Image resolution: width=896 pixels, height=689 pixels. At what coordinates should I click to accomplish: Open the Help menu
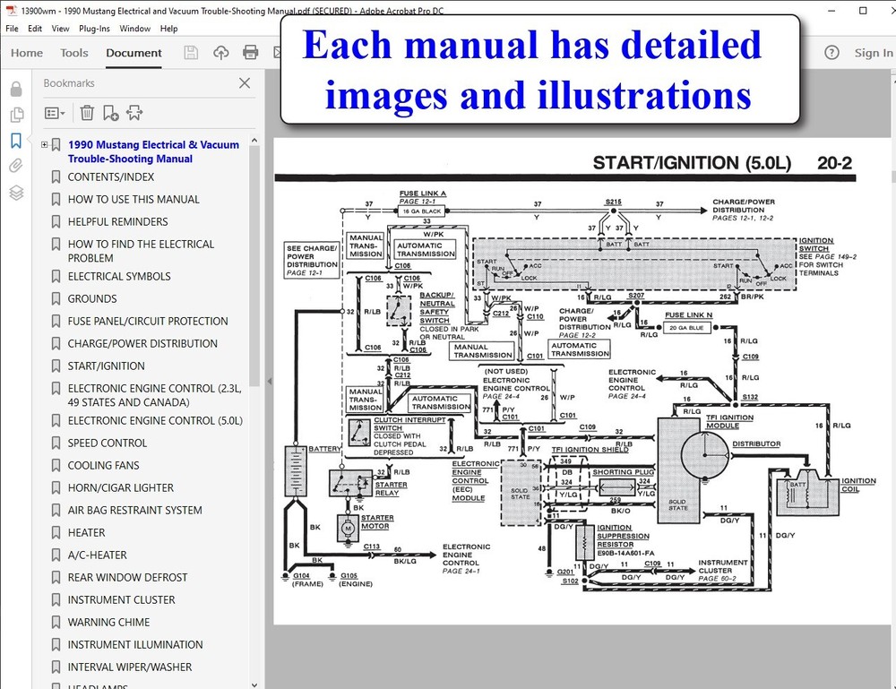click(168, 29)
